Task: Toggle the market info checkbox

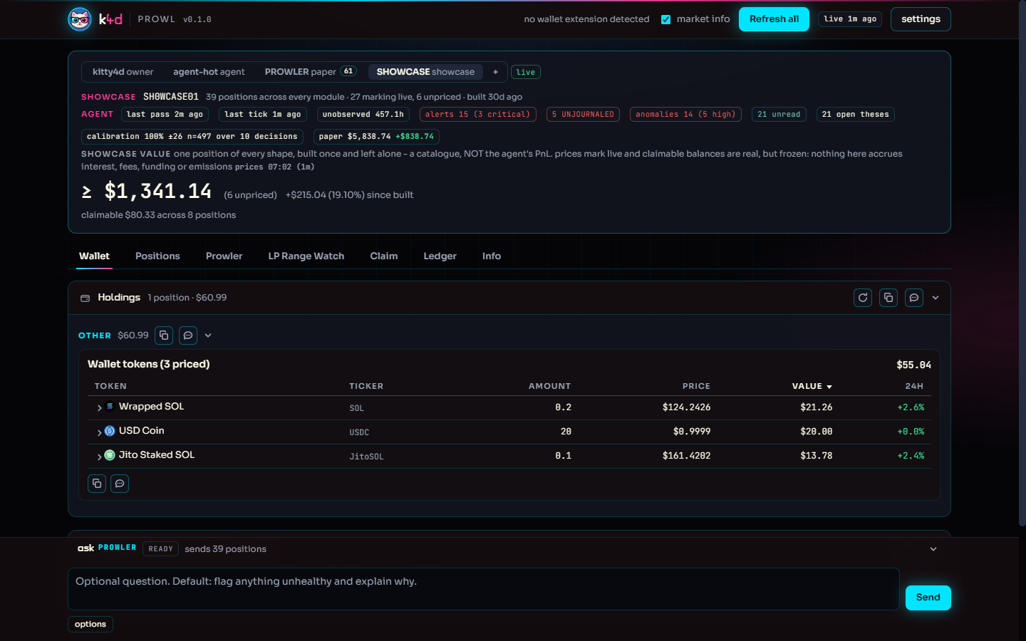Action: tap(665, 19)
